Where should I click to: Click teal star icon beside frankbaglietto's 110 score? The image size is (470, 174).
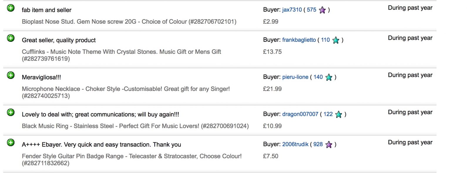(x=336, y=40)
